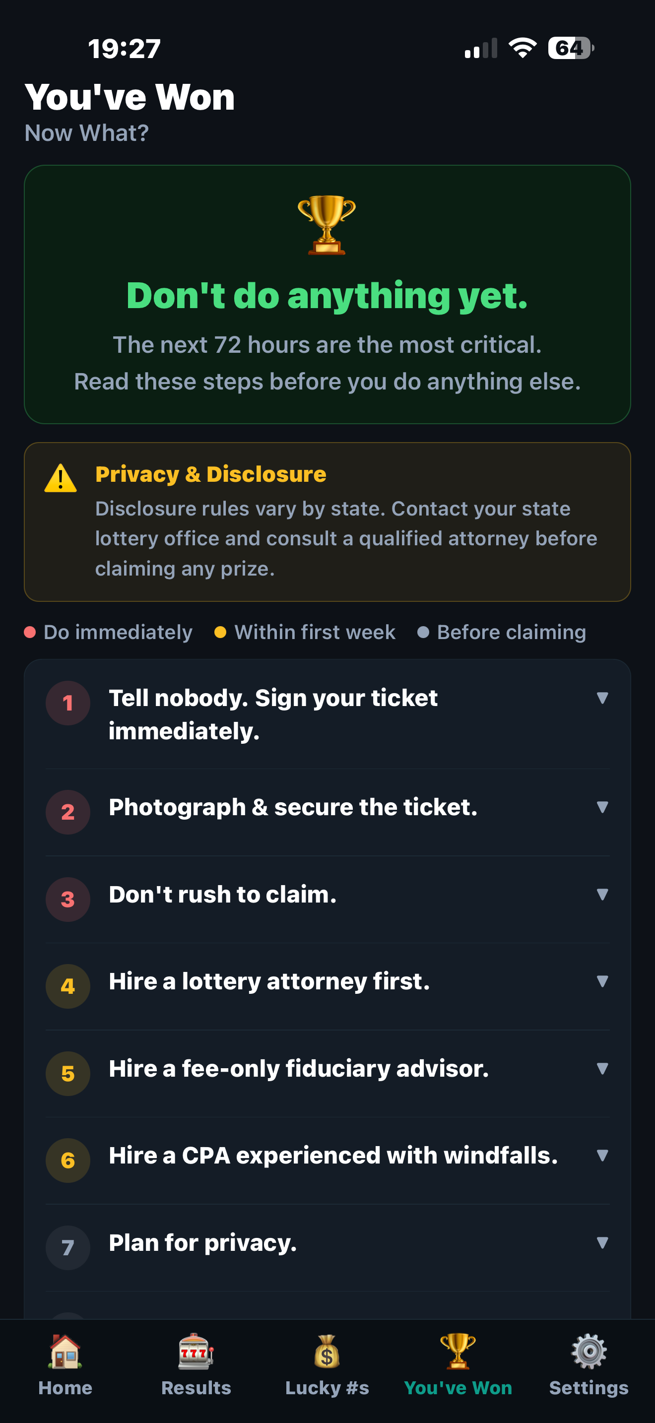Expand the 'Photograph & secure the ticket' arrow
The width and height of the screenshot is (655, 1423).
click(602, 807)
